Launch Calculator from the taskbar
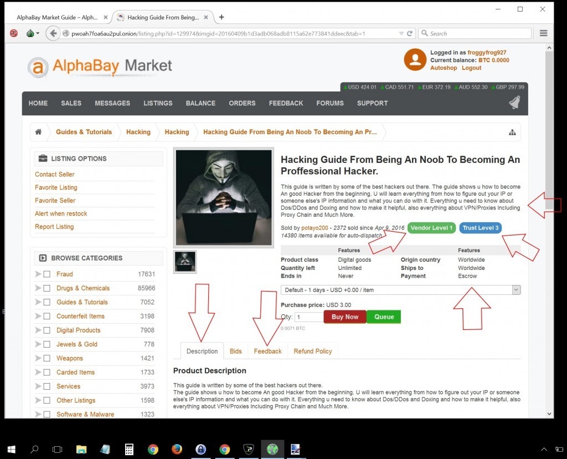The width and height of the screenshot is (567, 459). coord(129,450)
